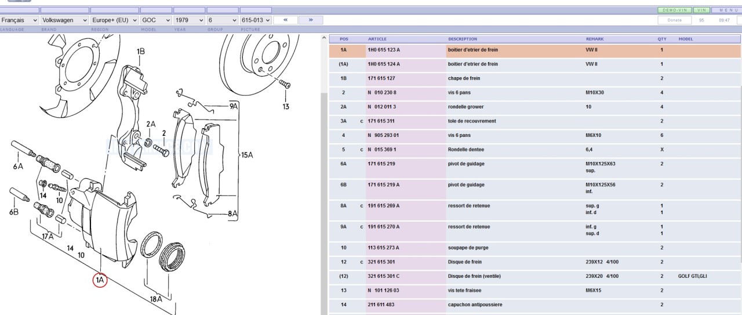
Task: Open the Picture dropdown showing 615-013
Action: 256,20
